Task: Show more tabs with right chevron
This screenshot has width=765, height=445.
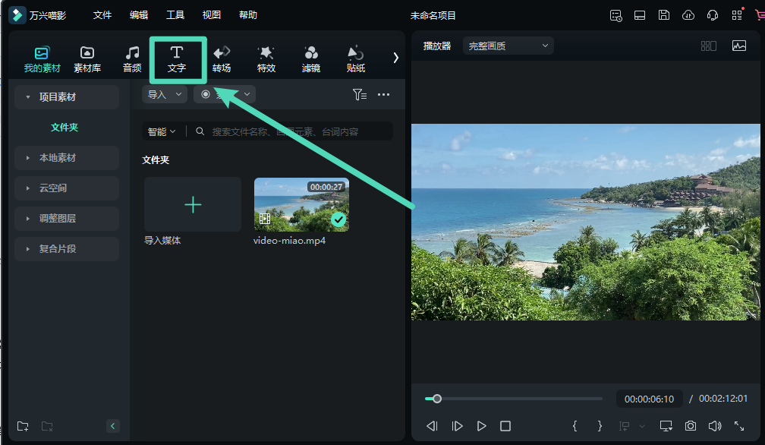Action: pyautogui.click(x=395, y=58)
